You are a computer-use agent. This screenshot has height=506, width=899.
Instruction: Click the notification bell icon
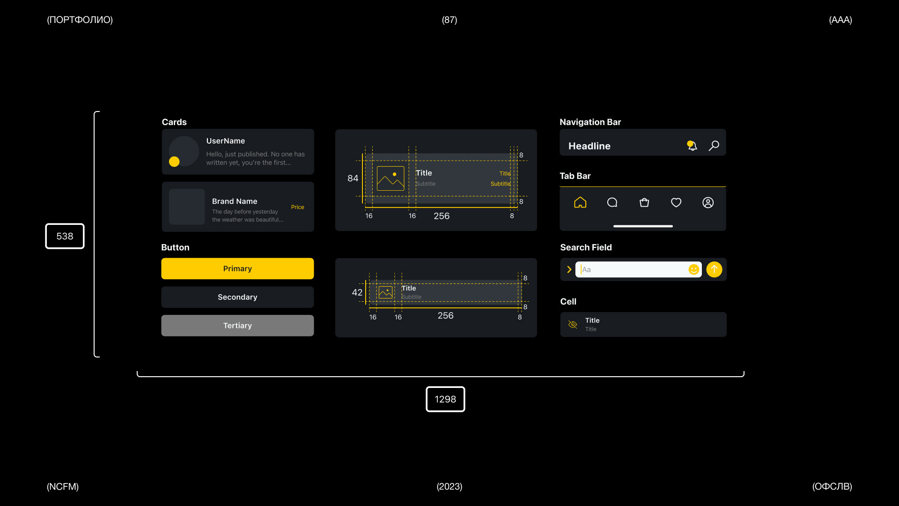pyautogui.click(x=692, y=146)
